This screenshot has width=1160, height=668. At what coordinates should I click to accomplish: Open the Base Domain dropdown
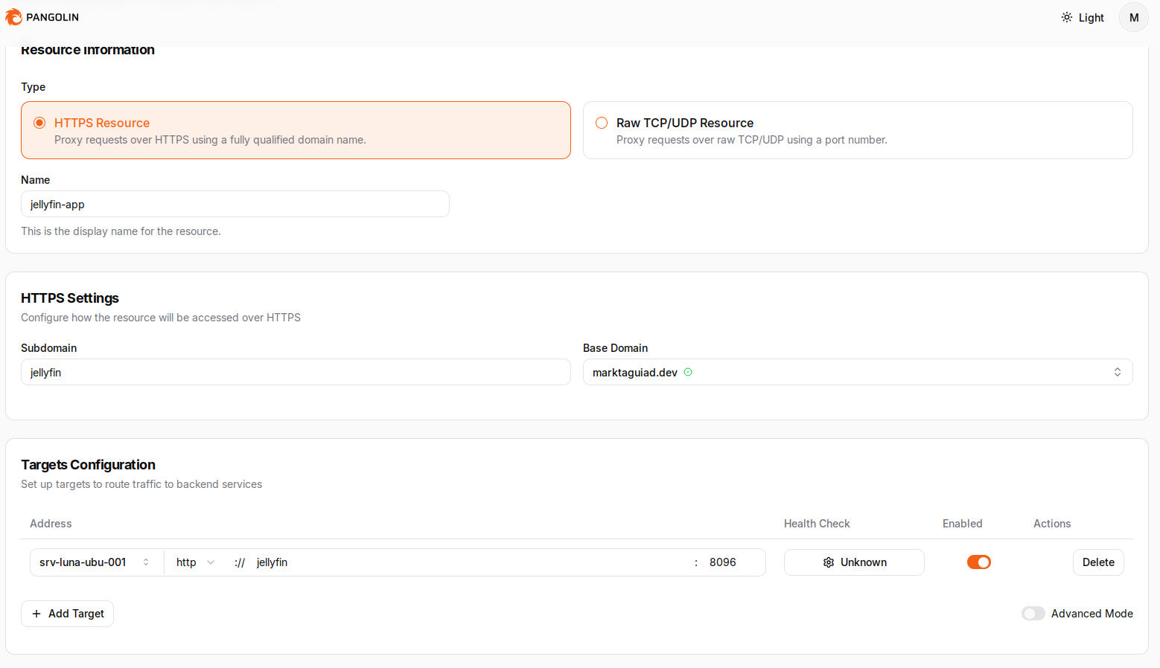857,372
